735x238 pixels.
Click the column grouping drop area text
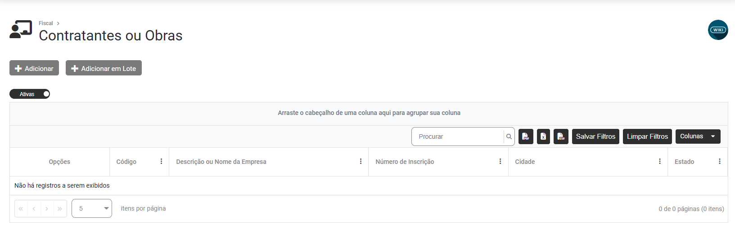[369, 113]
